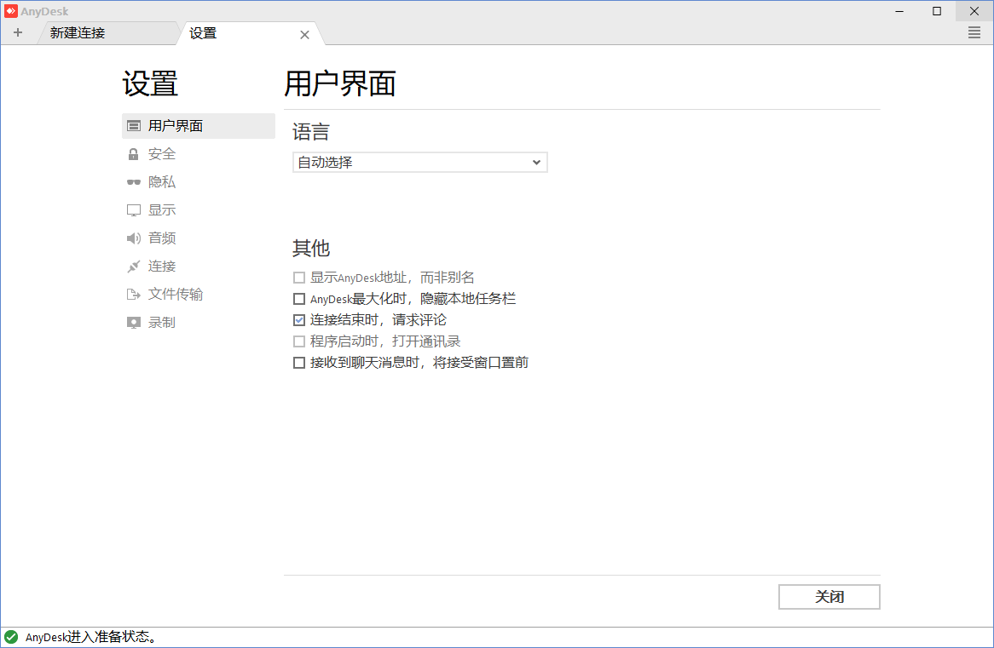
Task: Click the 关闭 button
Action: pos(829,597)
